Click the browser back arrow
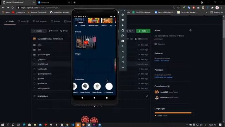225x127 pixels. (x=3, y=8)
